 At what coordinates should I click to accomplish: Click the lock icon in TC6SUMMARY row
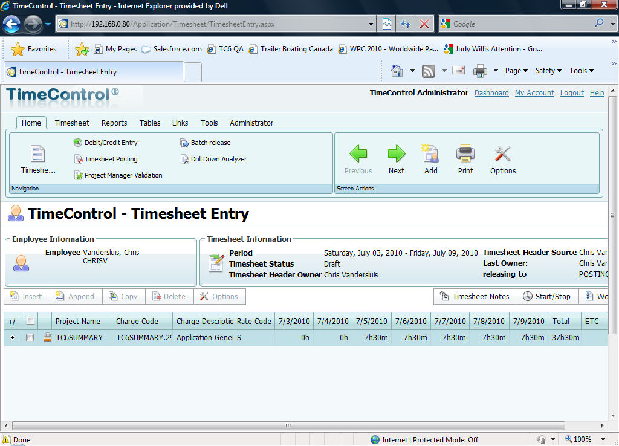coord(47,337)
